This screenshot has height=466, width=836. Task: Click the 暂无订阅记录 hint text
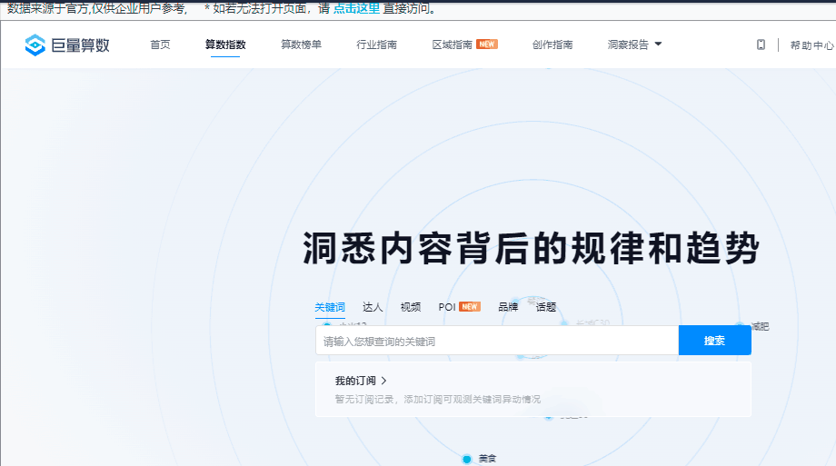pyautogui.click(x=437, y=400)
